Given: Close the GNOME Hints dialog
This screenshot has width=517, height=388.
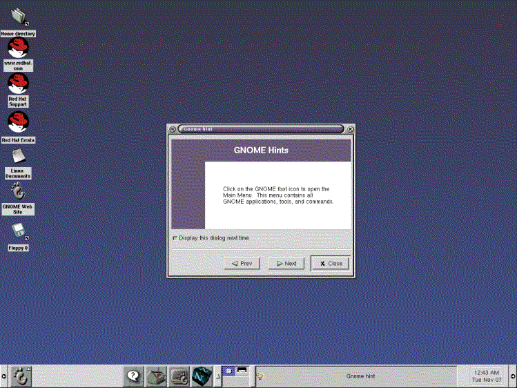Looking at the screenshot, I should [x=331, y=264].
